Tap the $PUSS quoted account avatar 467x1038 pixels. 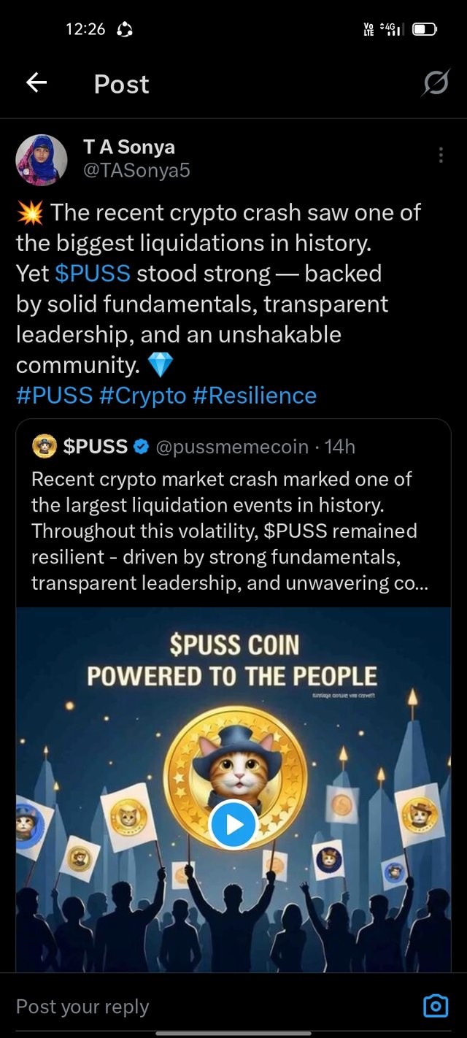[x=45, y=446]
